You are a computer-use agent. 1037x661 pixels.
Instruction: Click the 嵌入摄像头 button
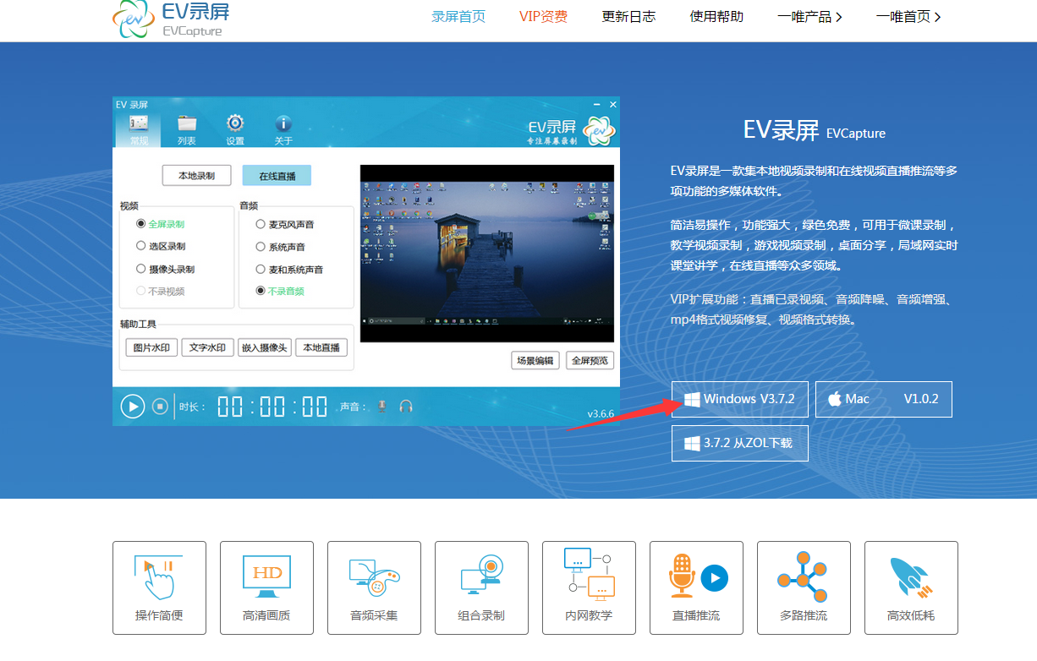coord(264,347)
